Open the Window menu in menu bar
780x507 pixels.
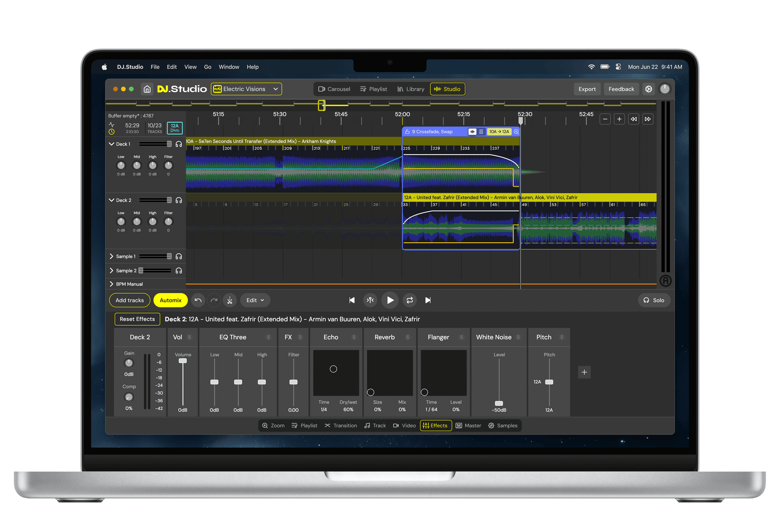[229, 67]
